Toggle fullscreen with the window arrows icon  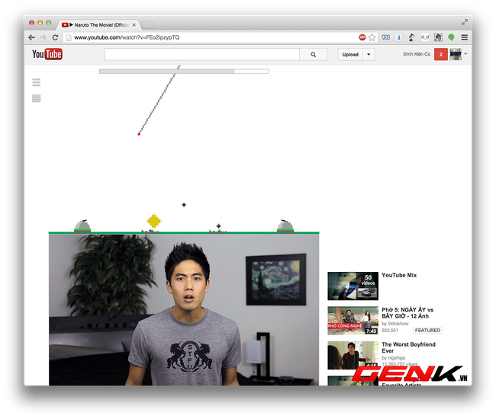click(465, 22)
